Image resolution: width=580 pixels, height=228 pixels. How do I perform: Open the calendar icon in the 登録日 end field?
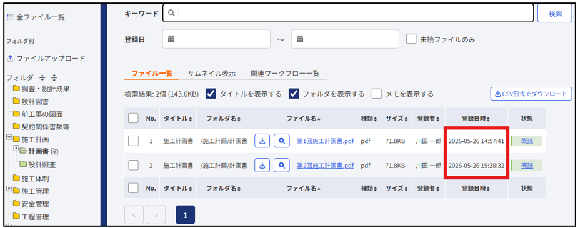pos(300,39)
